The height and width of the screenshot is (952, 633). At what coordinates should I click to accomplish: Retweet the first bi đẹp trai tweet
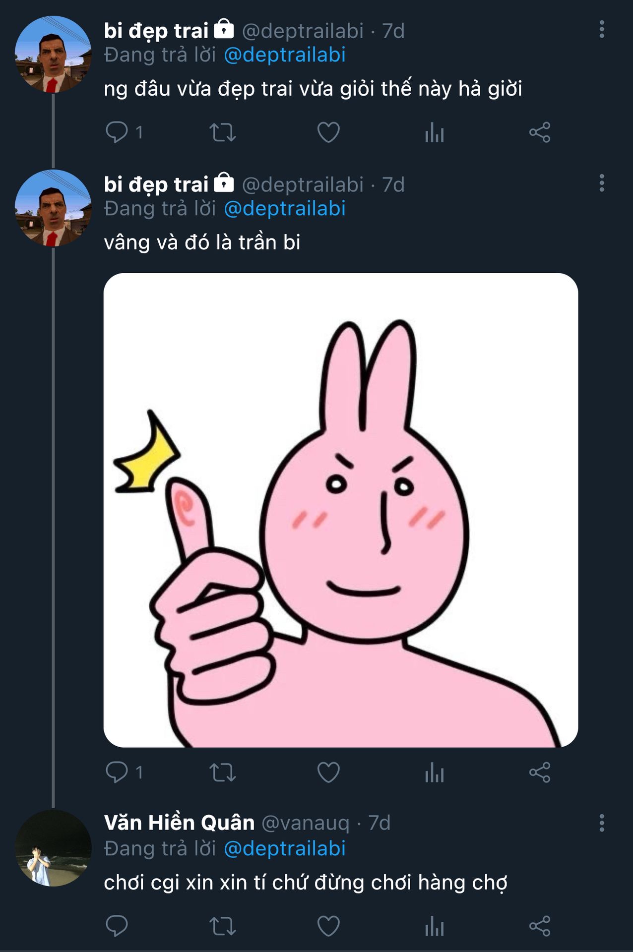(x=222, y=132)
